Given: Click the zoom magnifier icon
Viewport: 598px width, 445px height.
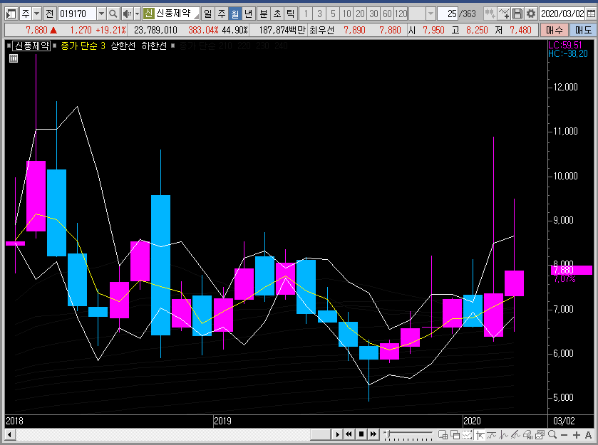Looking at the screenshot, I should click(x=552, y=434).
